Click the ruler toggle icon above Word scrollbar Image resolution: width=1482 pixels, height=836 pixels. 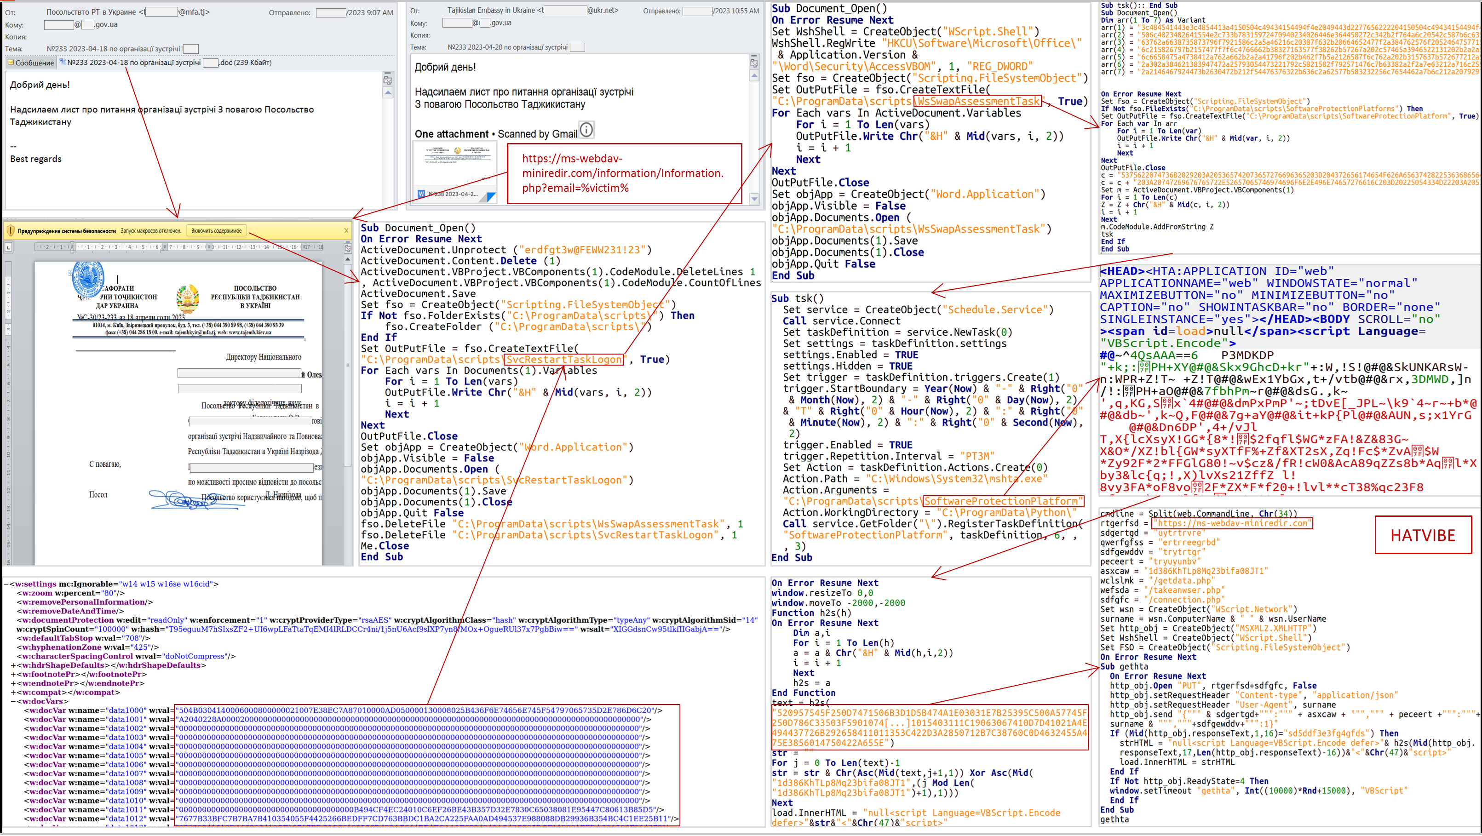[347, 248]
